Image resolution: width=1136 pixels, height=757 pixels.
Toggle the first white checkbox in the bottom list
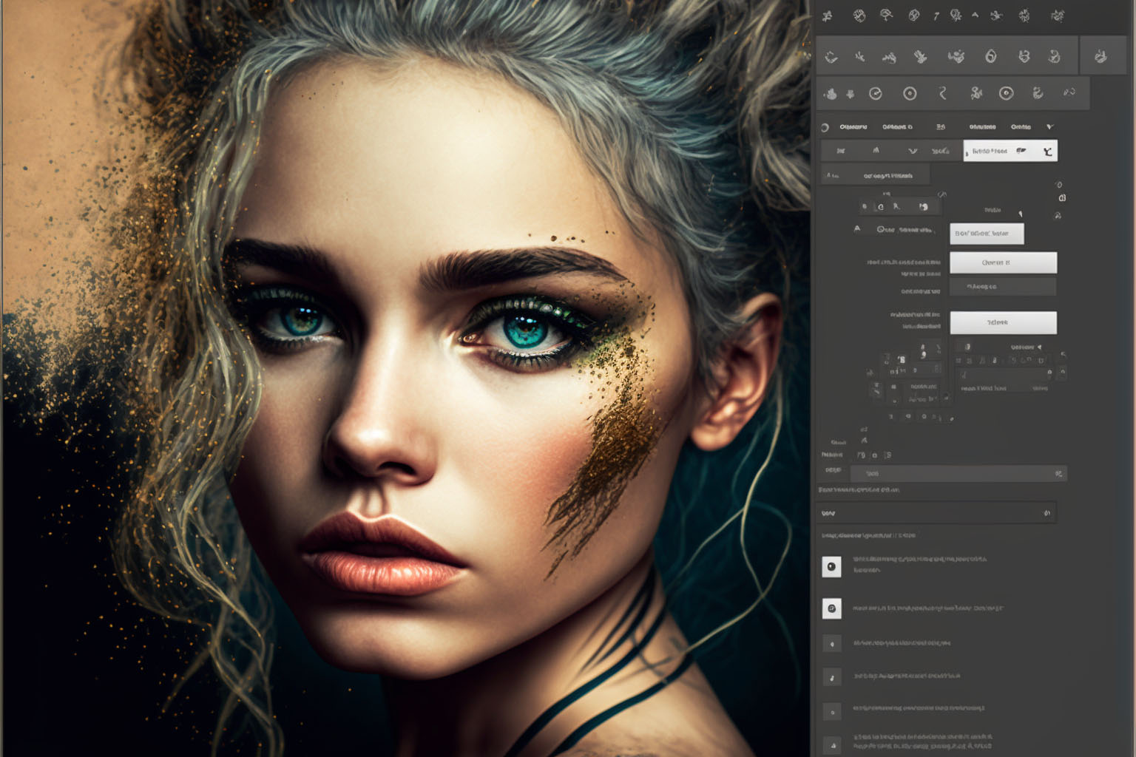832,567
